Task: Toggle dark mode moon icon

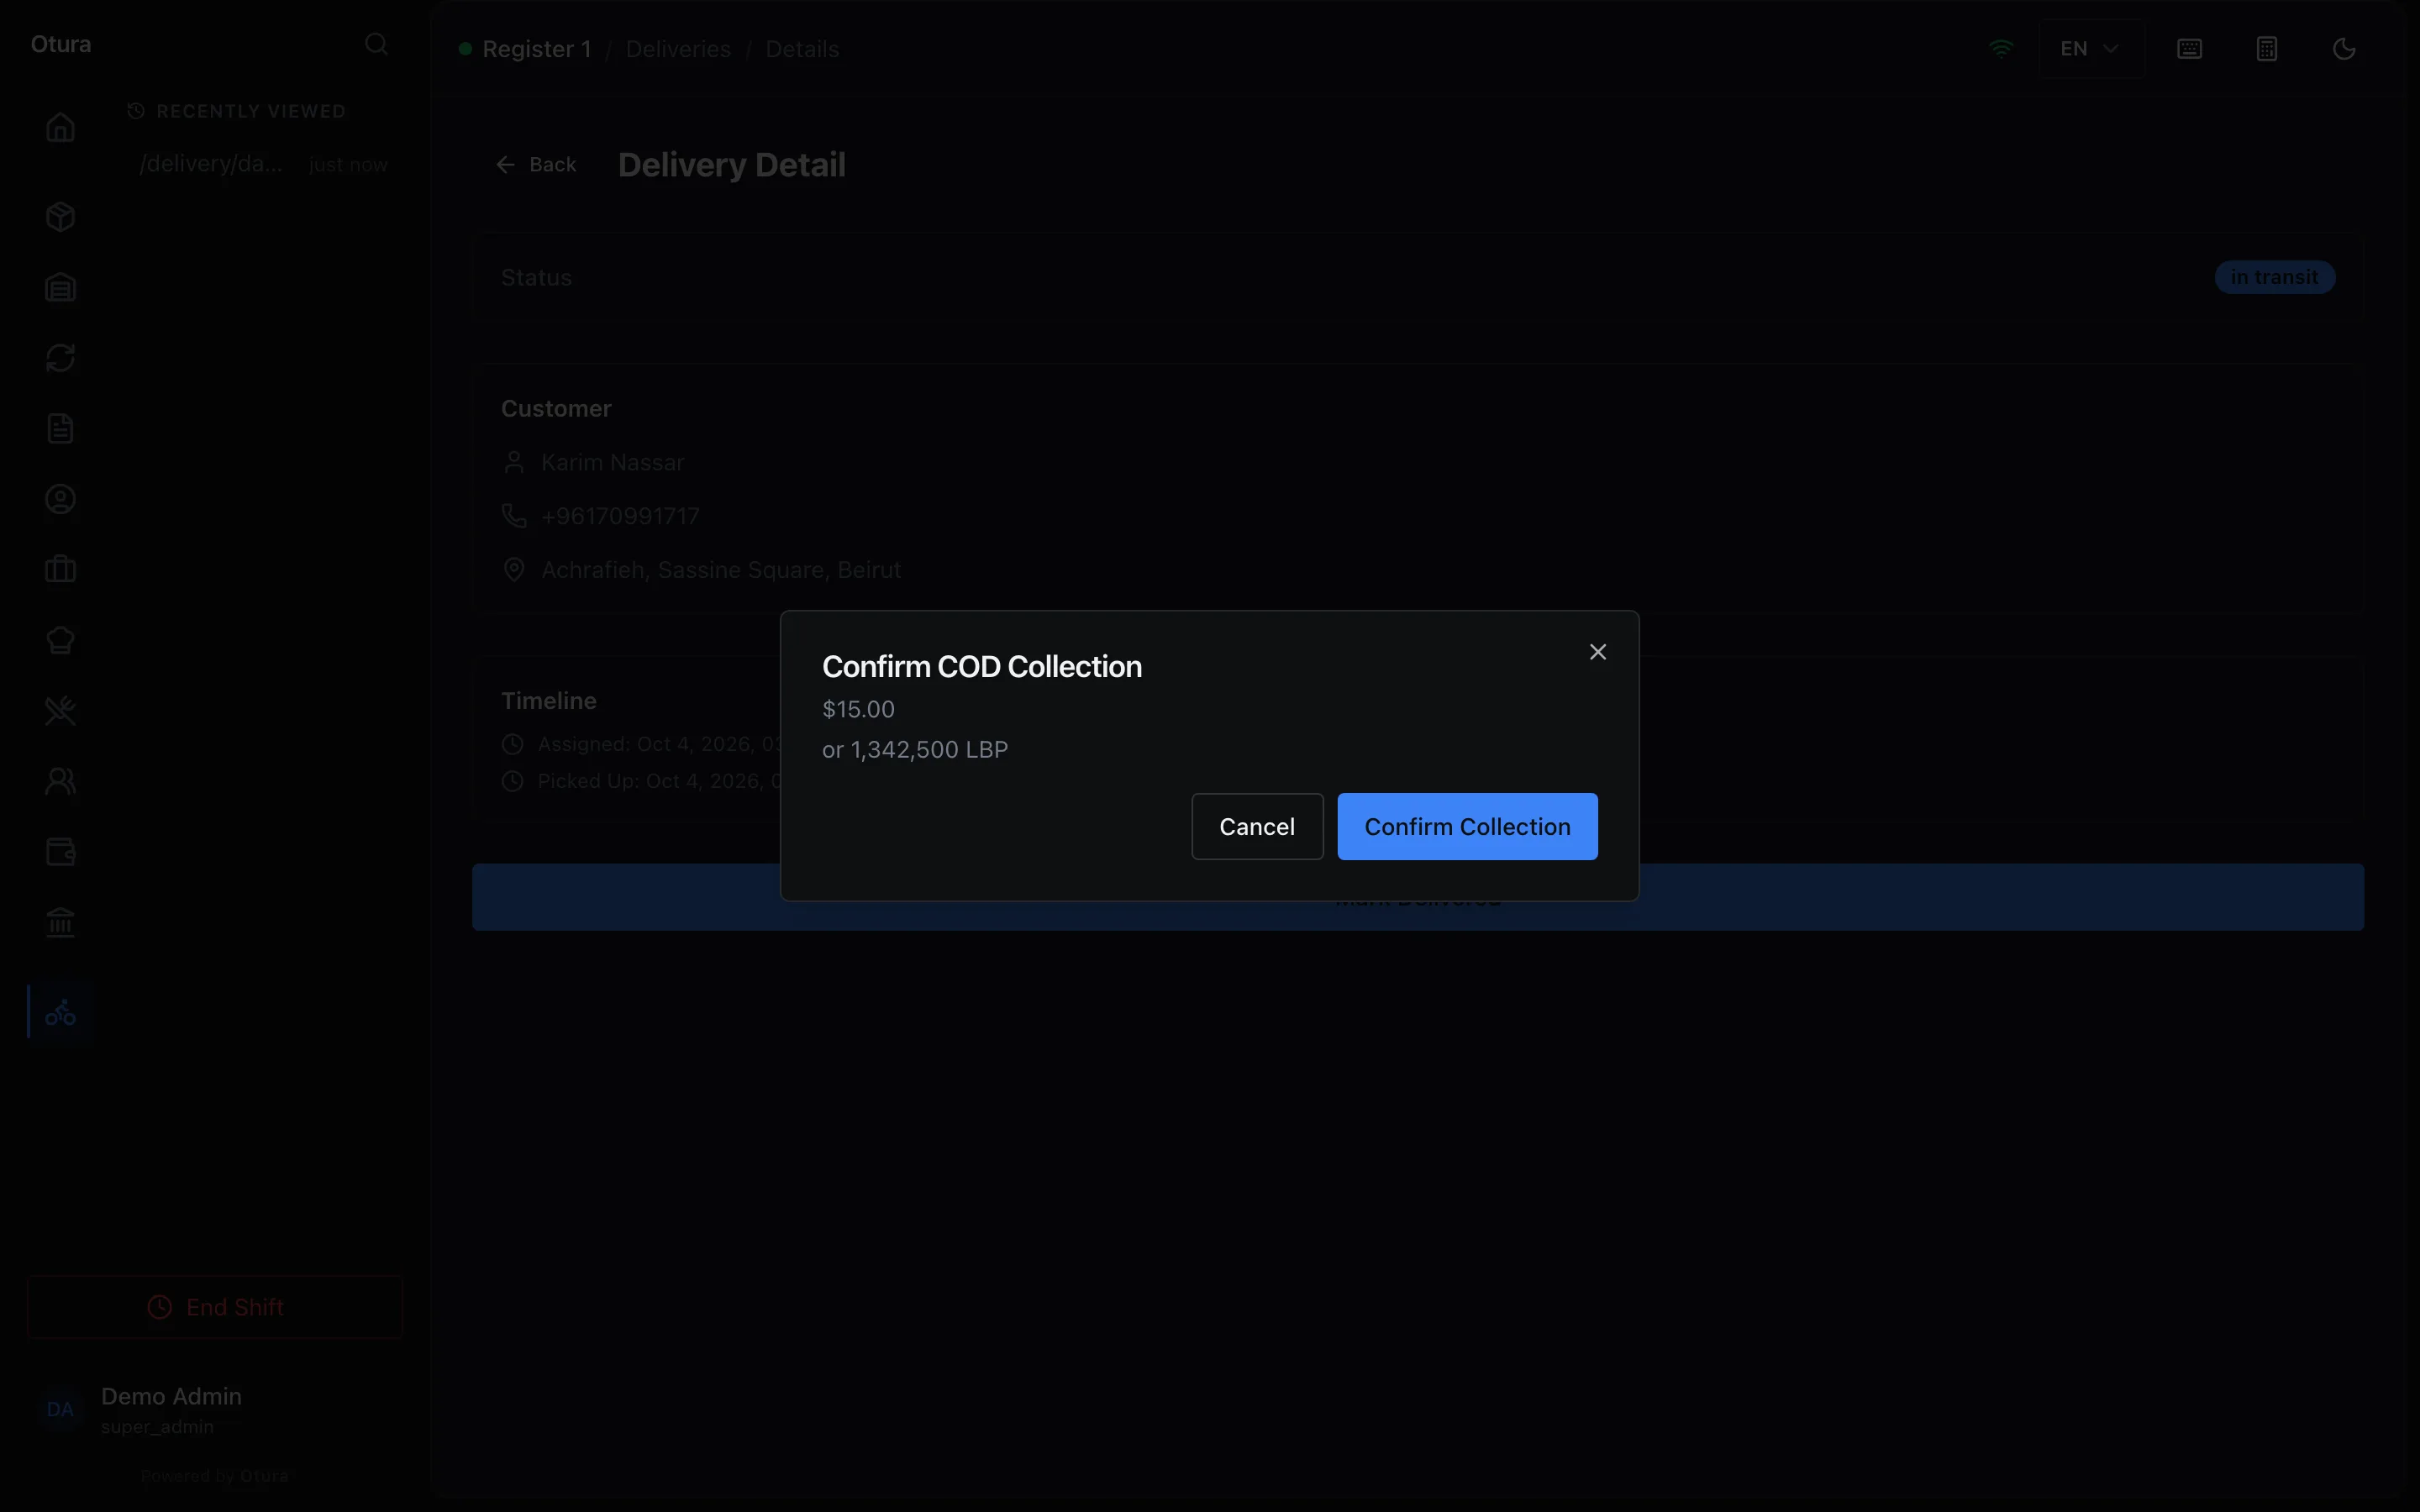Action: (x=2344, y=49)
